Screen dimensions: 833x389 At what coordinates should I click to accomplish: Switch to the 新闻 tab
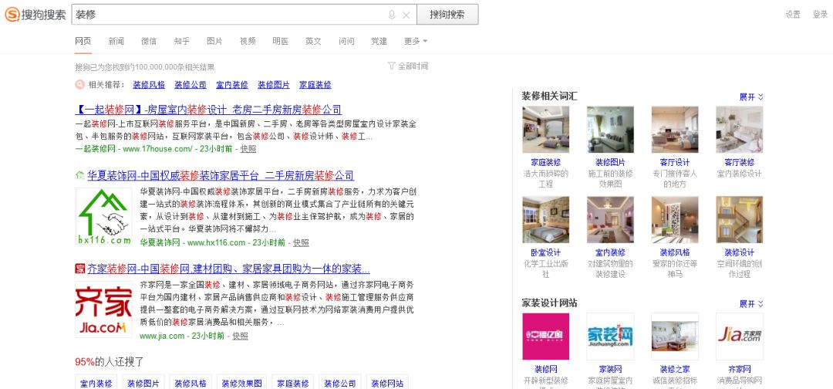[116, 41]
